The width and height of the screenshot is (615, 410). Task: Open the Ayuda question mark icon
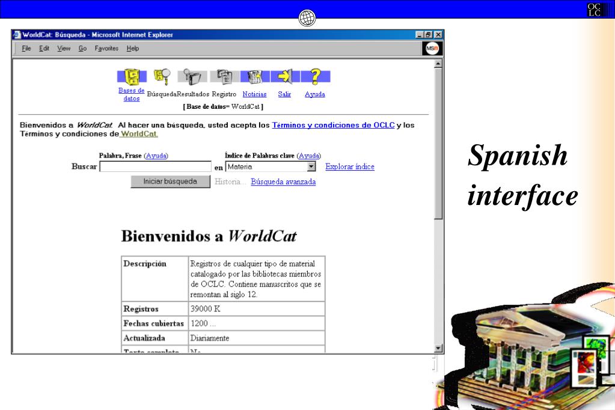[316, 76]
